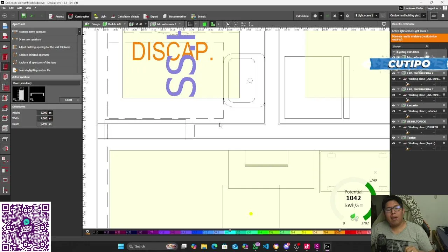Click Replace all apertures of this type

(x=37, y=63)
